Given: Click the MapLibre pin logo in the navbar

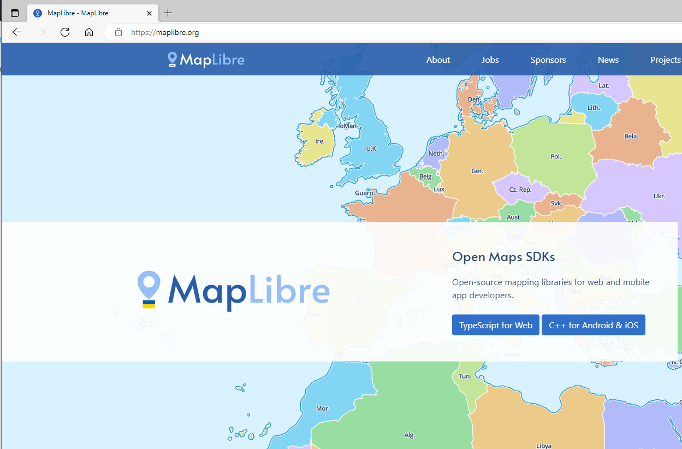Looking at the screenshot, I should pyautogui.click(x=173, y=59).
